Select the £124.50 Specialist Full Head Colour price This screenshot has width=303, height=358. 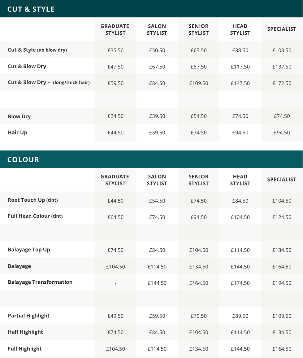click(x=282, y=217)
